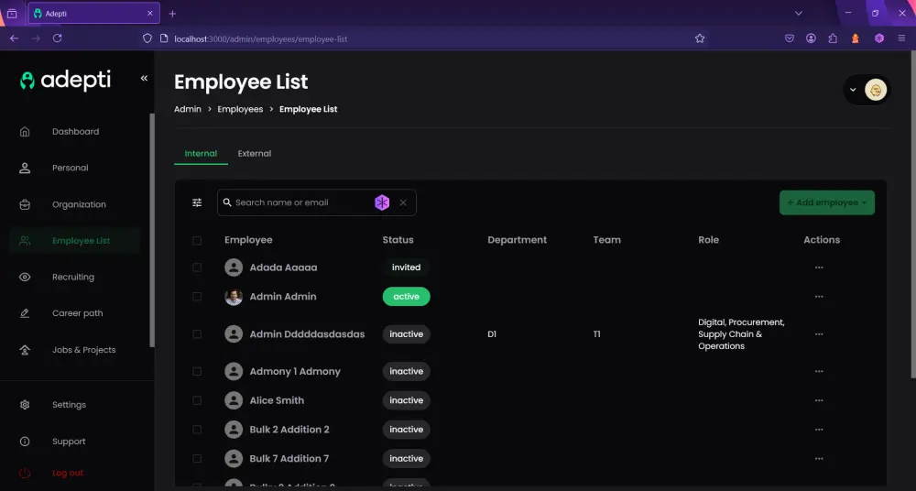This screenshot has width=916, height=491.
Task: Open actions menu for Admony 1 Admony
Action: (819, 371)
